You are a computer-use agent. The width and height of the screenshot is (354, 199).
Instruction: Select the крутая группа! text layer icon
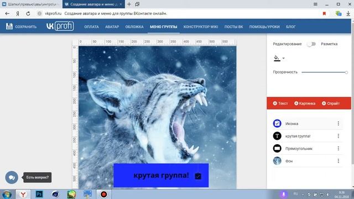click(x=277, y=136)
